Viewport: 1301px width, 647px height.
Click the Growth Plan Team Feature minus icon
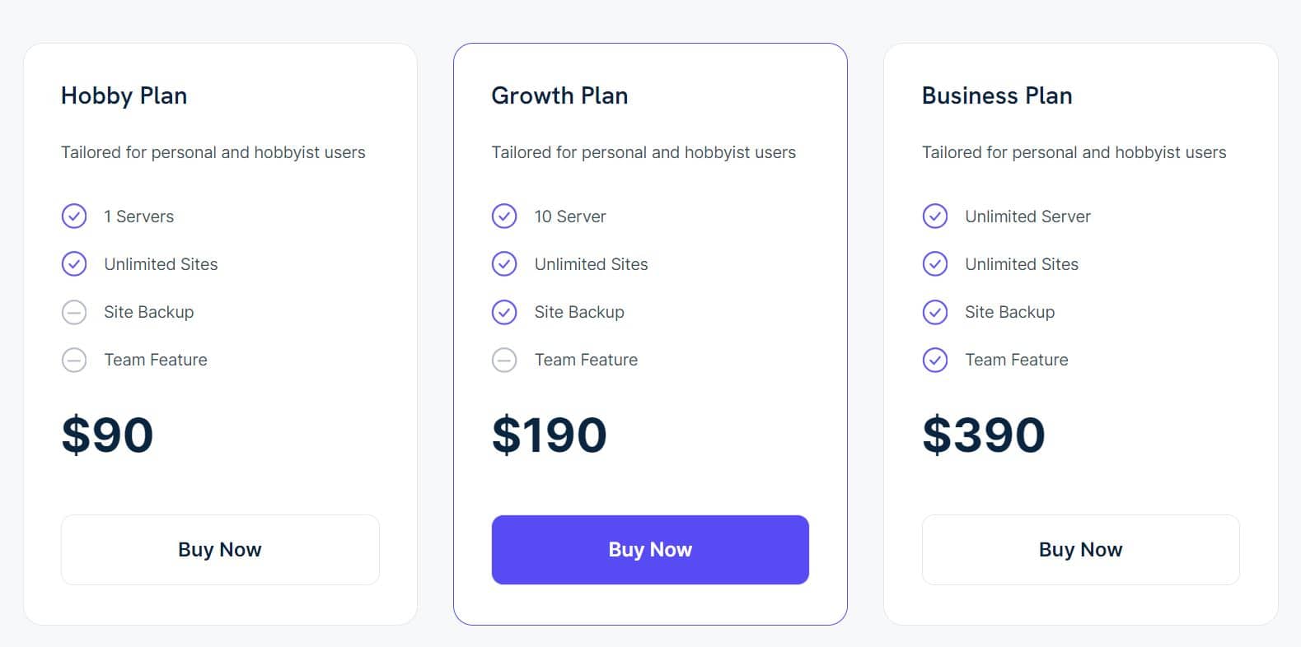point(504,360)
